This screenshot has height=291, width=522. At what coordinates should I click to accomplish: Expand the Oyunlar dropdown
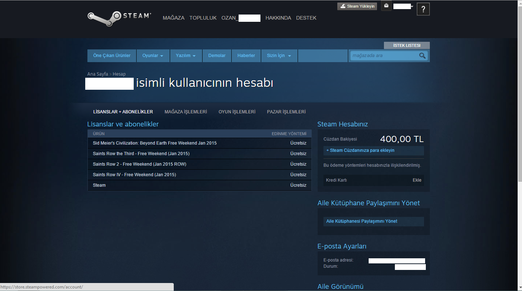(x=153, y=56)
